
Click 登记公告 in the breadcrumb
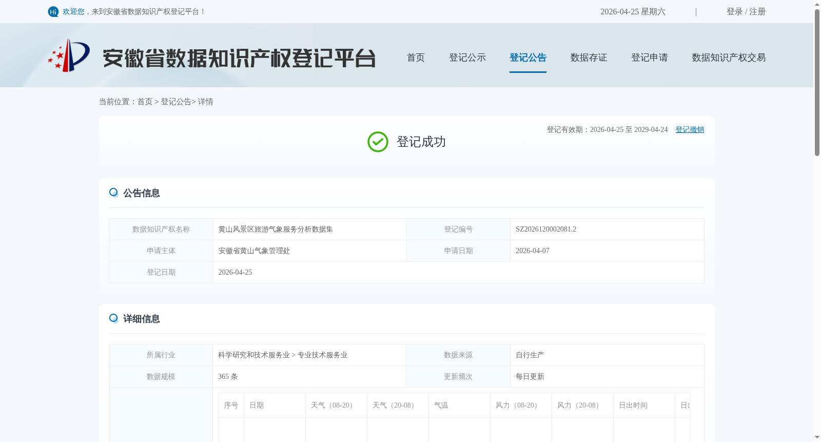pos(176,102)
